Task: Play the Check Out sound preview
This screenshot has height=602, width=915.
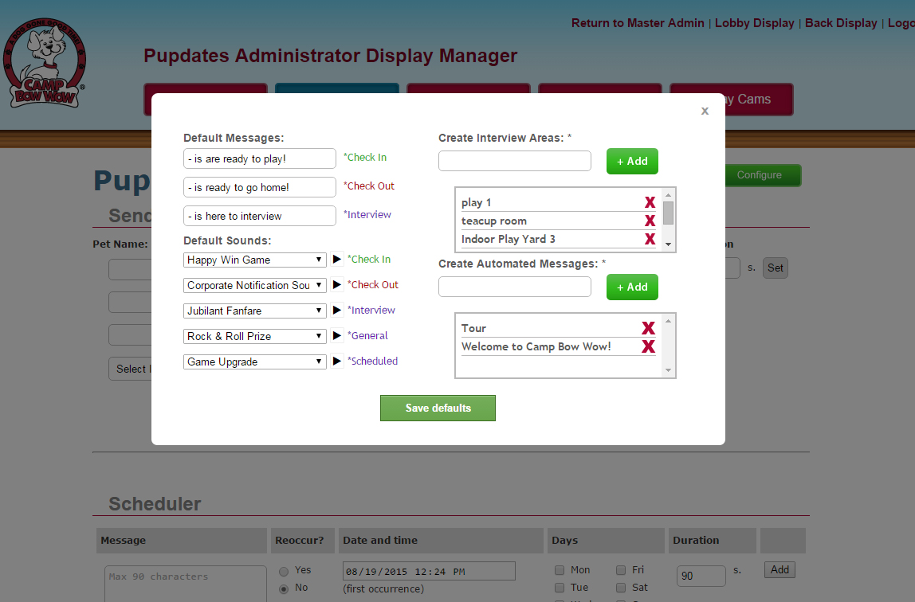Action: [x=336, y=284]
